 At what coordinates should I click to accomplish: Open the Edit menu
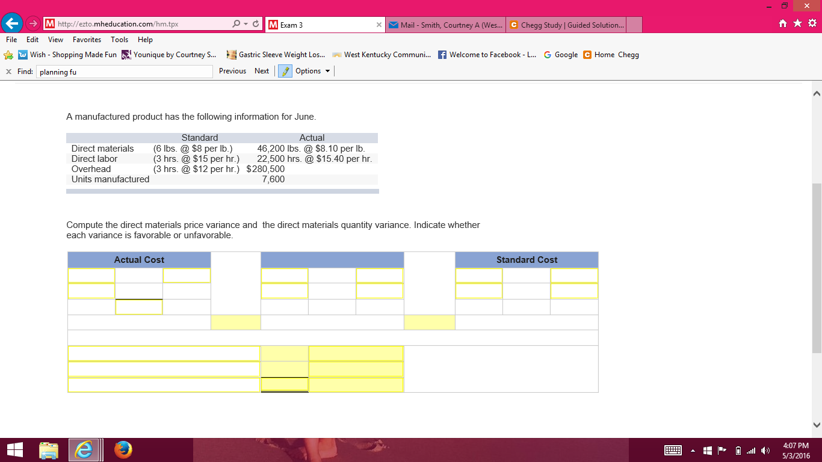(x=32, y=40)
